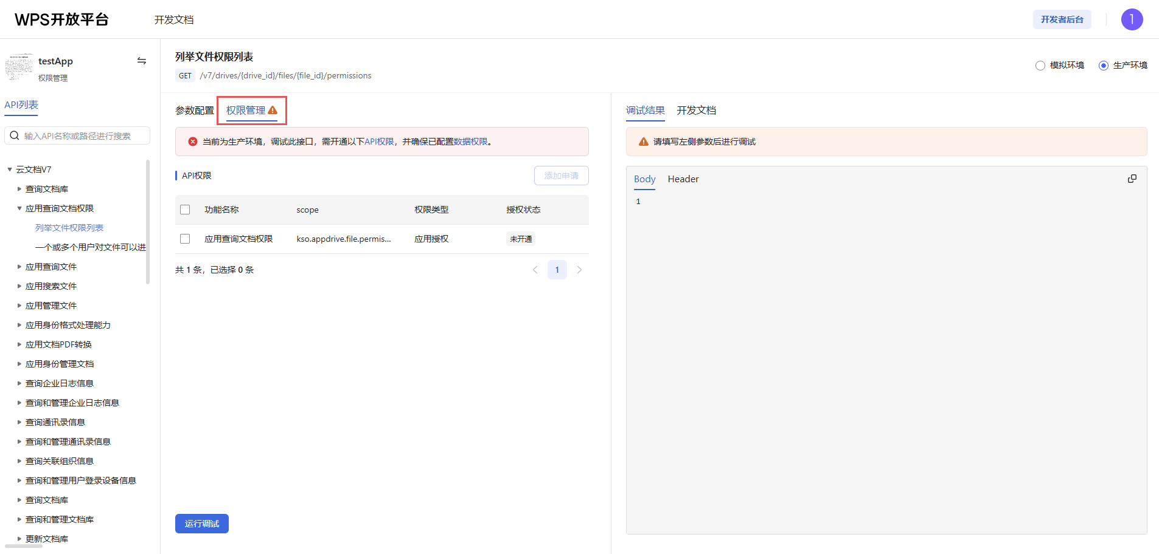Image resolution: width=1159 pixels, height=554 pixels.
Task: Click the testApp application thumbnail
Action: click(19, 67)
